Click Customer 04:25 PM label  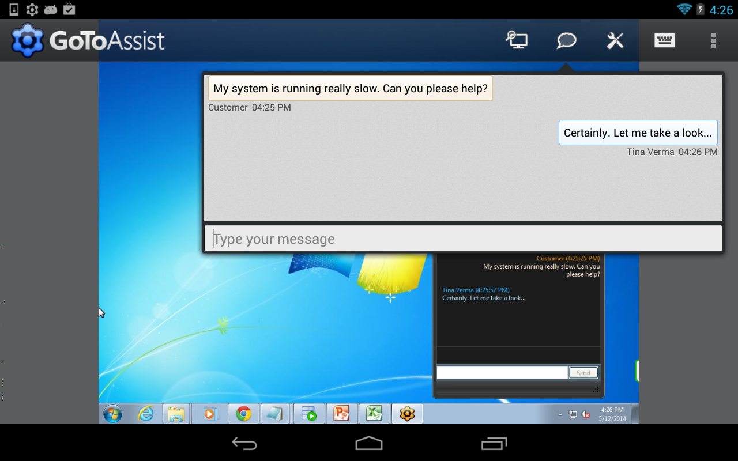[x=250, y=108]
